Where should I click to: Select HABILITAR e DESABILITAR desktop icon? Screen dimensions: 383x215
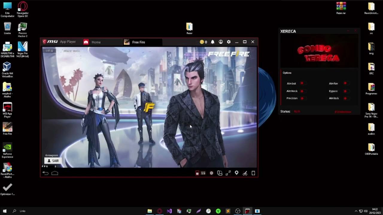click(7, 50)
